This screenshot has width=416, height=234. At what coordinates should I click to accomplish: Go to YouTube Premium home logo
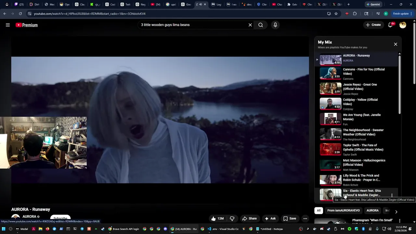coord(27,25)
